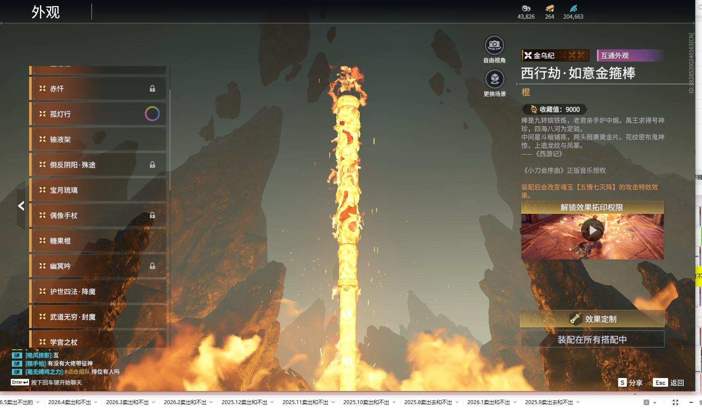Viewport: 702px width, 408px height.
Task: Select the 宝月琉璃 skin
Action: (98, 190)
